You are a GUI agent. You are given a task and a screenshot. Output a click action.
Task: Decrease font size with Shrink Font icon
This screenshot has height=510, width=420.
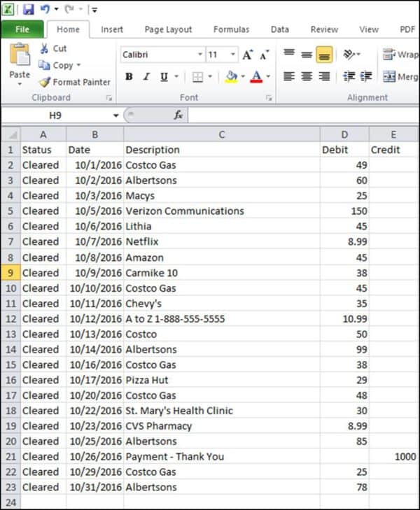[264, 55]
